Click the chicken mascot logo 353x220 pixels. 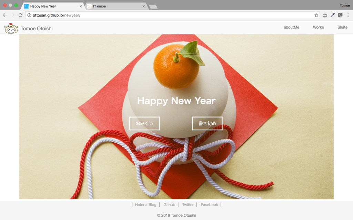tap(11, 28)
